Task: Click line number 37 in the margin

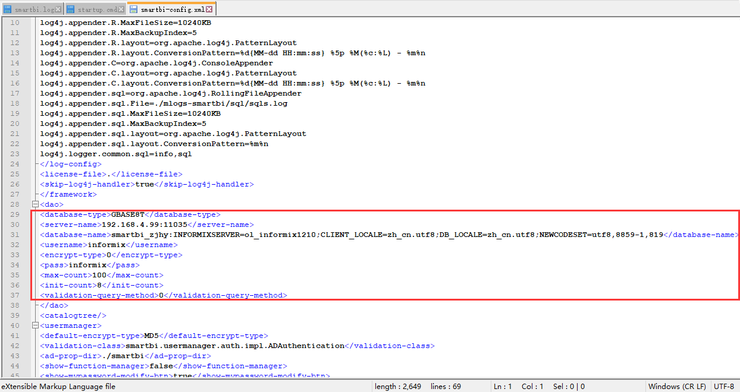Action: (x=15, y=295)
